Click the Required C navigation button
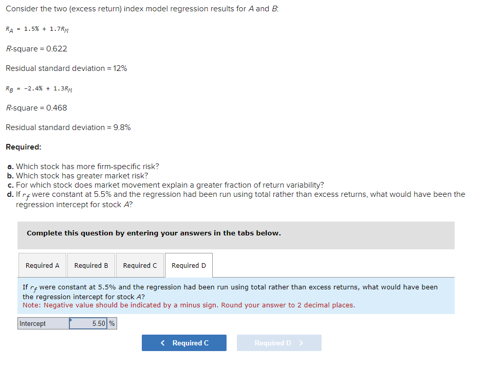 pos(184,342)
